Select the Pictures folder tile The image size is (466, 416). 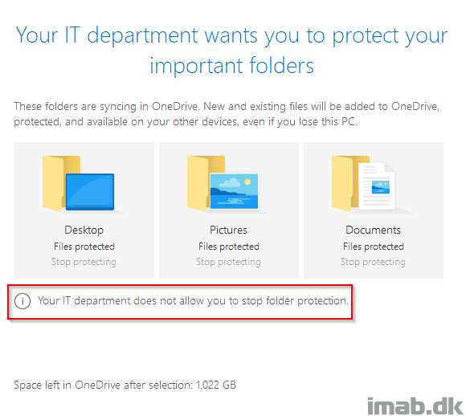[229, 210]
